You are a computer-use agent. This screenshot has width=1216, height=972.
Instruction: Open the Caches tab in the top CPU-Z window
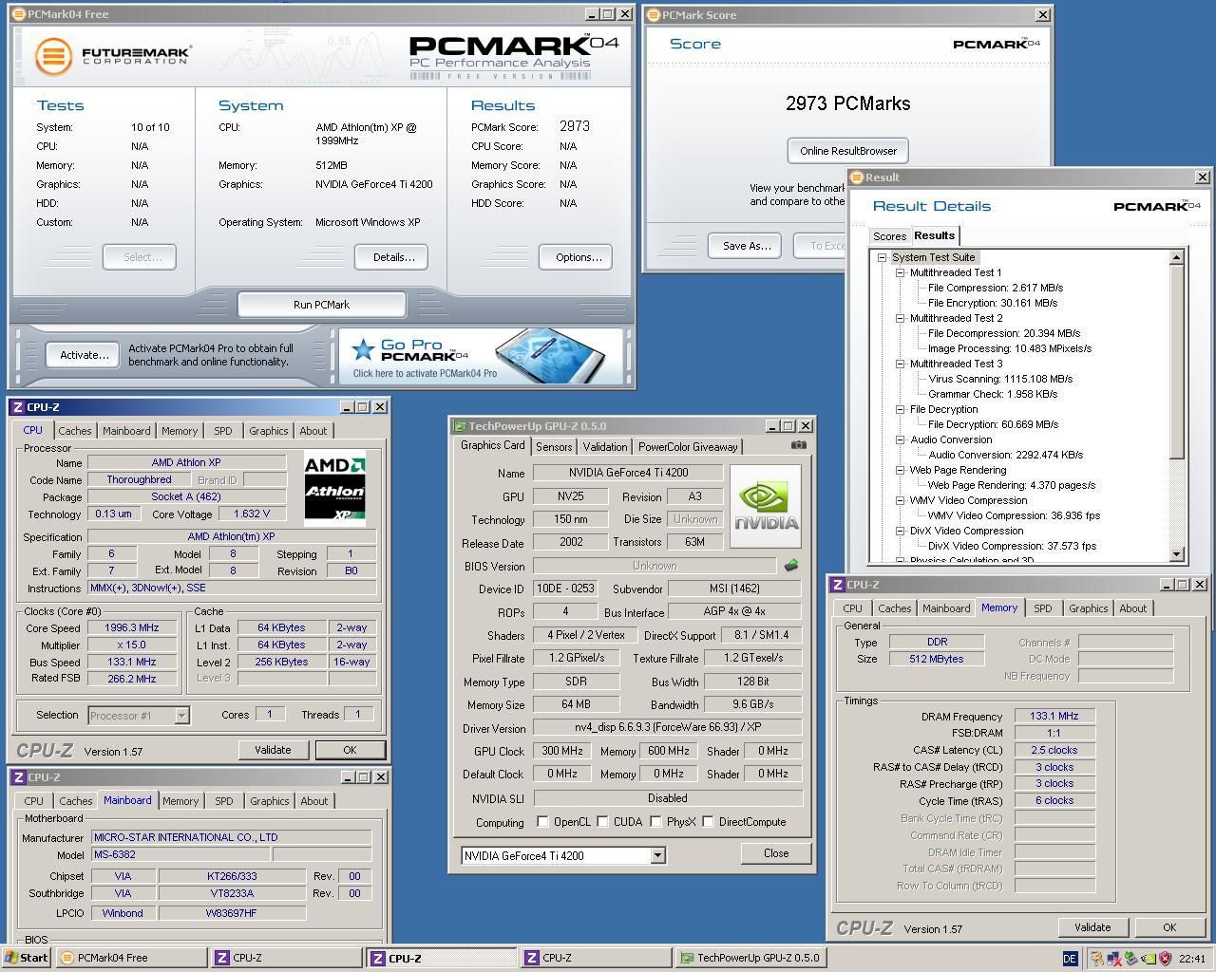75,431
